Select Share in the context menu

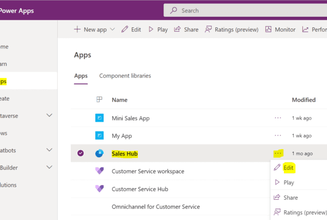[290, 198]
